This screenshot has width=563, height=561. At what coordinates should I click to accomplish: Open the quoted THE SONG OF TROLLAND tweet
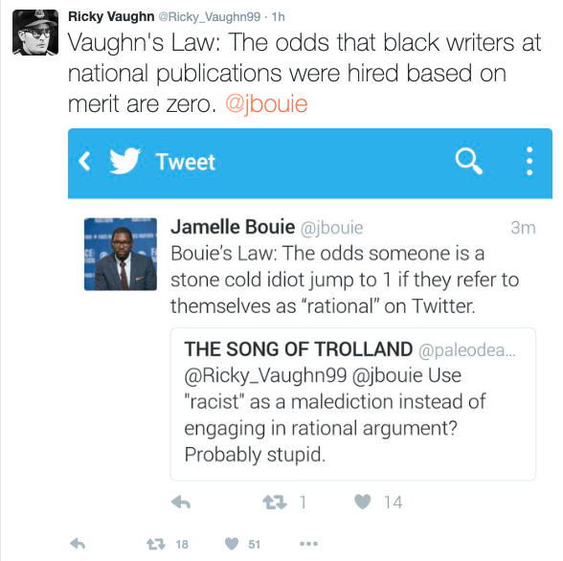tap(353, 404)
